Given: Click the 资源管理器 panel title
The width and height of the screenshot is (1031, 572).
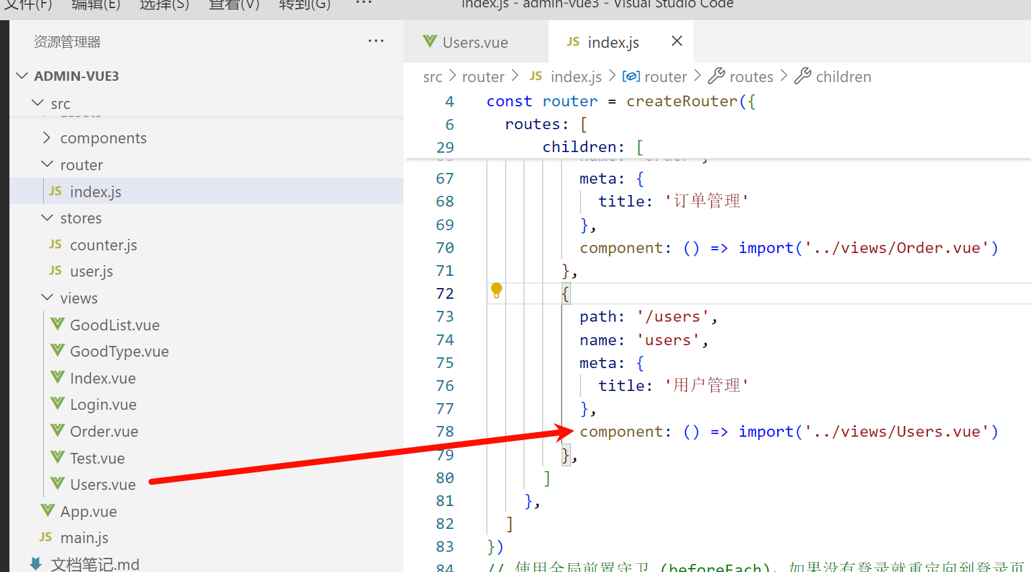Looking at the screenshot, I should [67, 42].
